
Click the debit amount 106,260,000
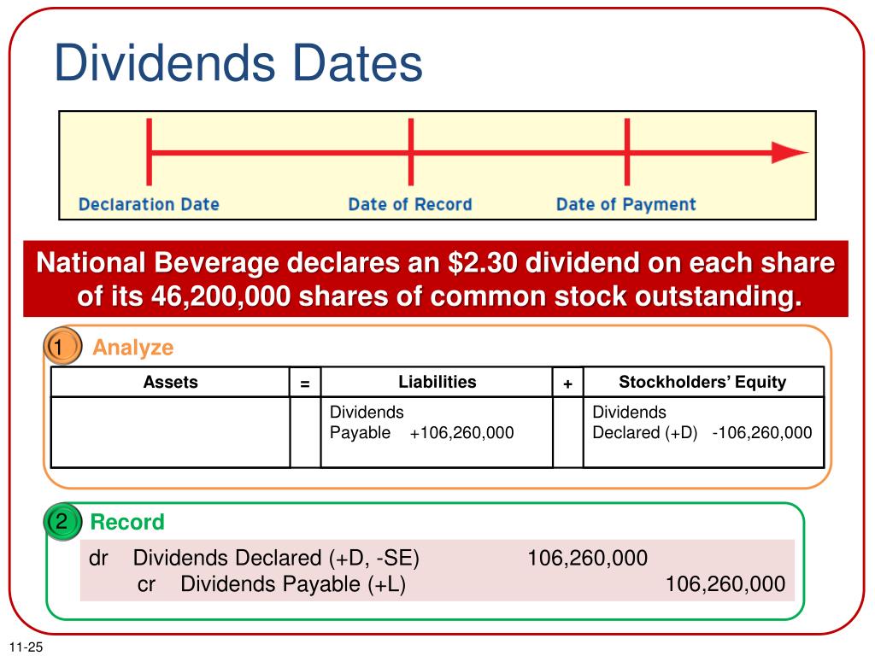point(588,558)
